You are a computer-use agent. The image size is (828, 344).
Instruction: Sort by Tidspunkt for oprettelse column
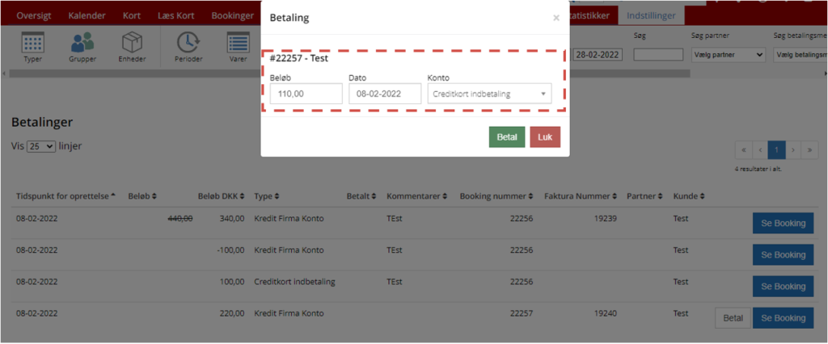tap(66, 196)
